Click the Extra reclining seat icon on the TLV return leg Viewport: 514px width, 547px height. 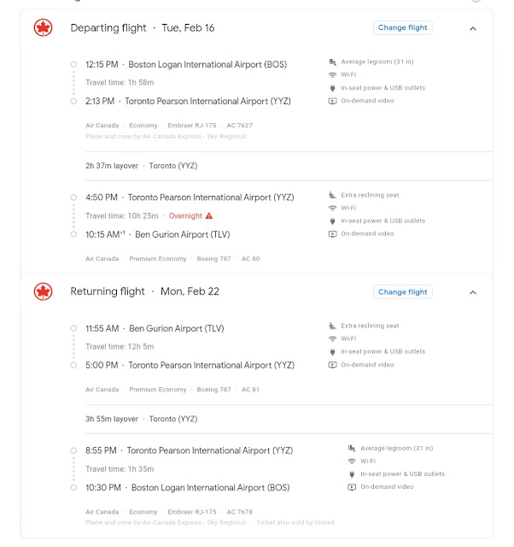[x=332, y=326]
